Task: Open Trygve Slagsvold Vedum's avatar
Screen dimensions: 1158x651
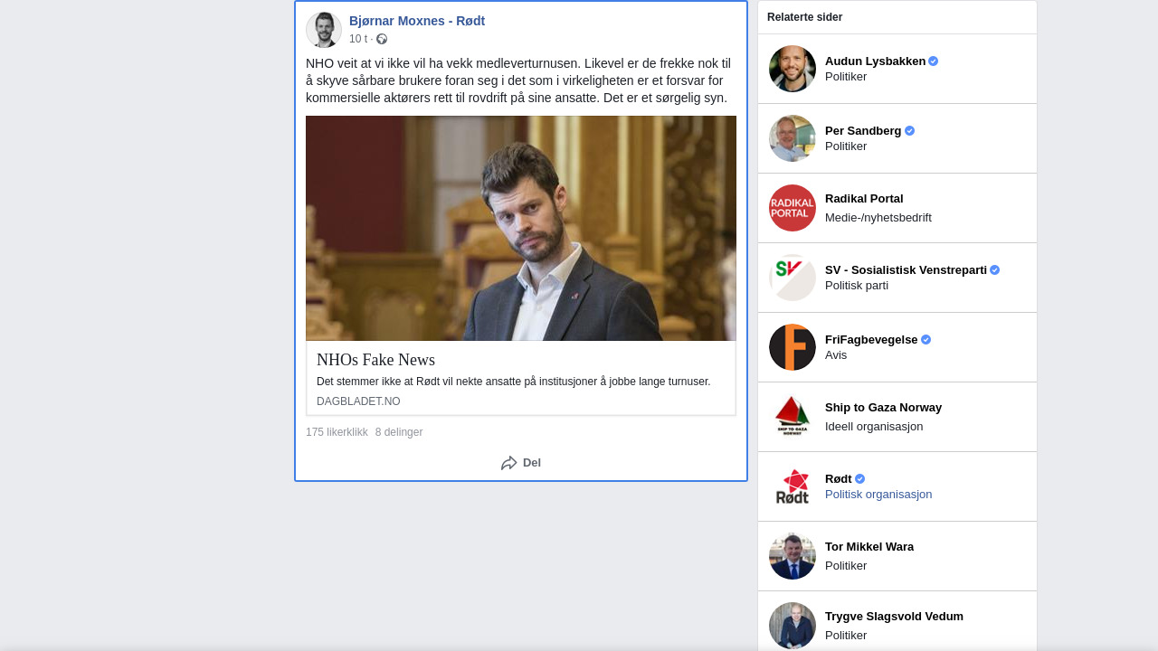Action: tap(793, 626)
